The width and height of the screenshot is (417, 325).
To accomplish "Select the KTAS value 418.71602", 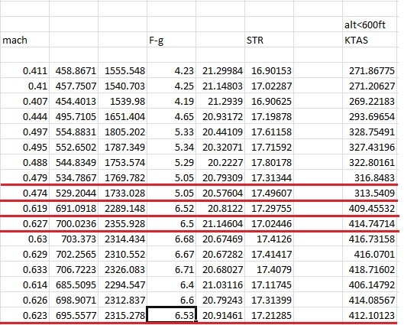I will (370, 269).
